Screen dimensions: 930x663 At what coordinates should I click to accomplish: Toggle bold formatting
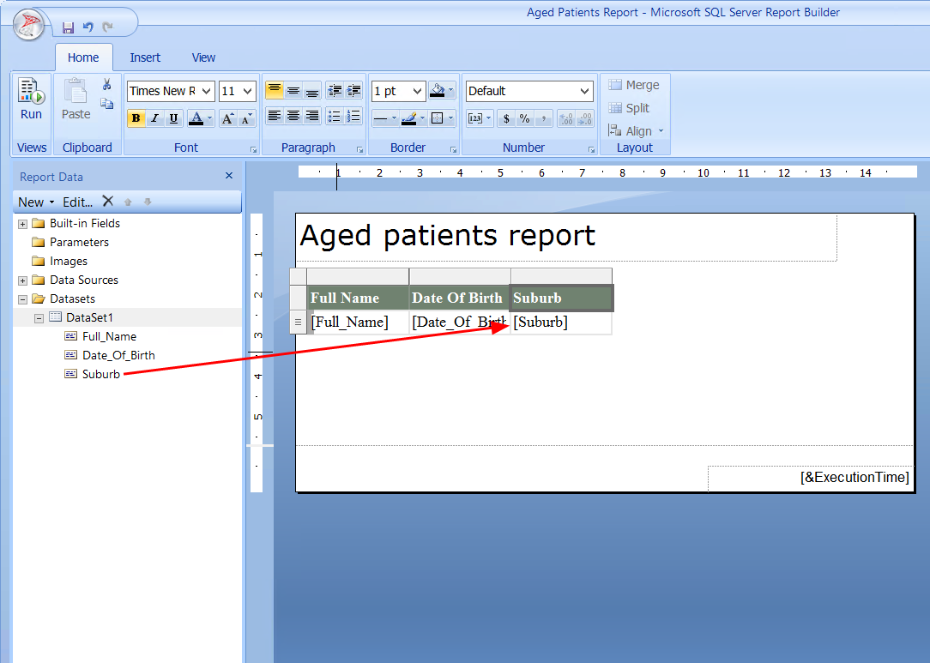[136, 118]
